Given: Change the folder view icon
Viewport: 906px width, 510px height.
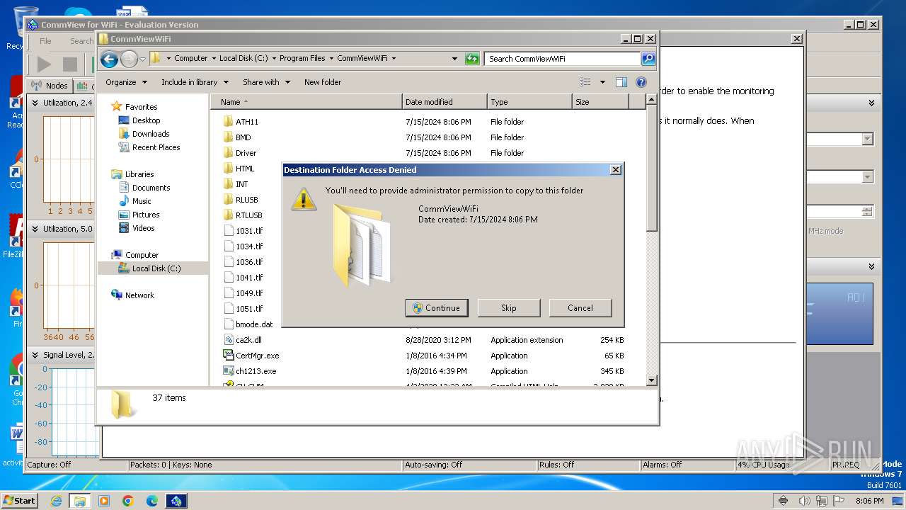Looking at the screenshot, I should (x=585, y=82).
